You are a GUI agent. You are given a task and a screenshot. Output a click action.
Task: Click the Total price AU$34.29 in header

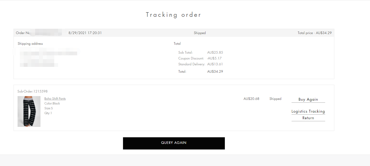[314, 33]
